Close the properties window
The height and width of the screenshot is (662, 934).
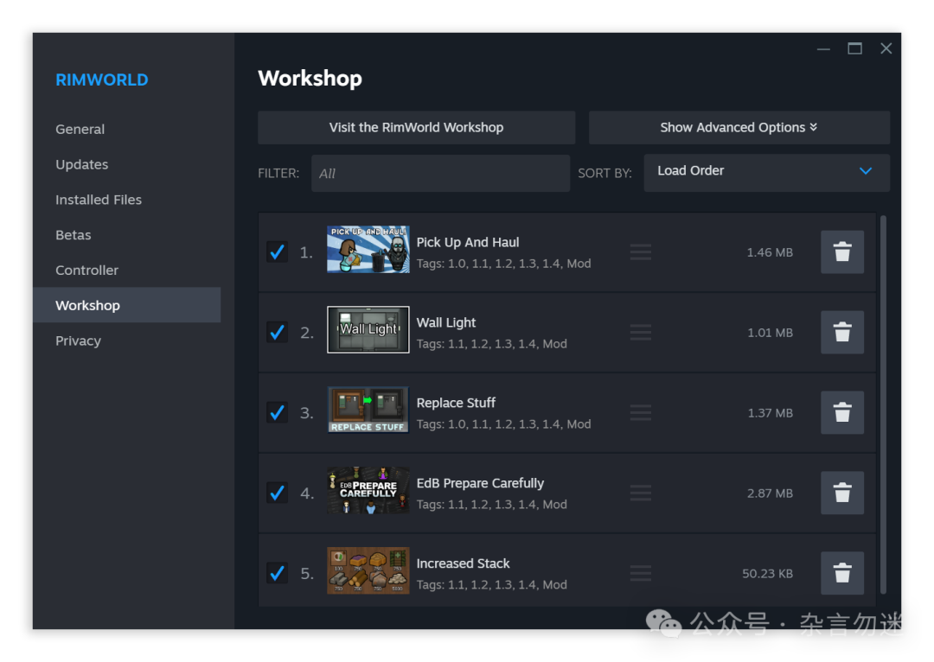click(886, 48)
